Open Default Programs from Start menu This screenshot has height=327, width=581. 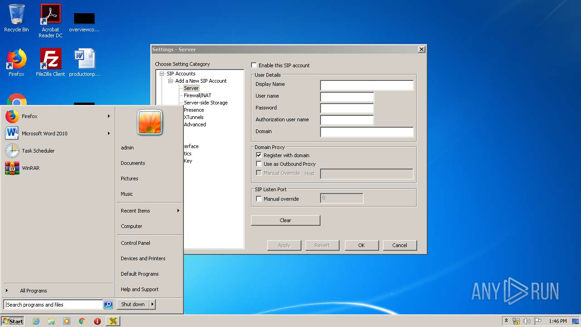140,274
